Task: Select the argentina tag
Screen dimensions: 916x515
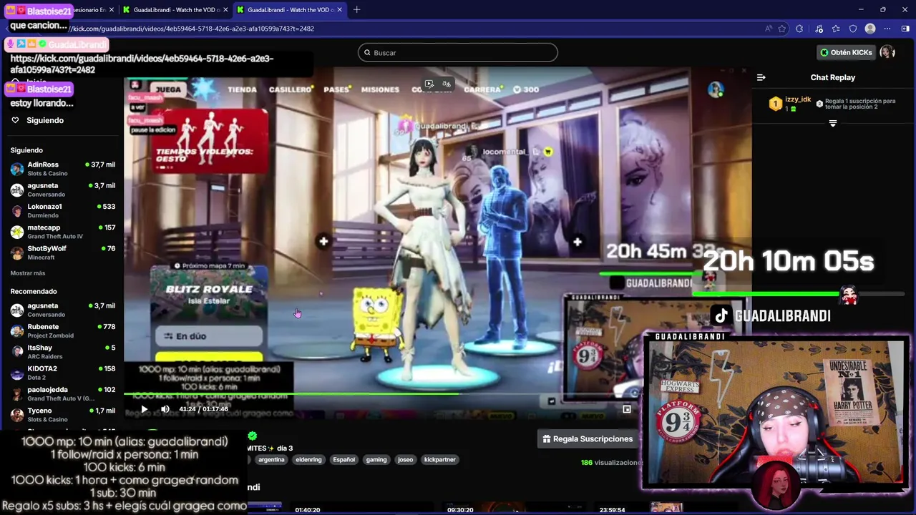Action: 271,459
